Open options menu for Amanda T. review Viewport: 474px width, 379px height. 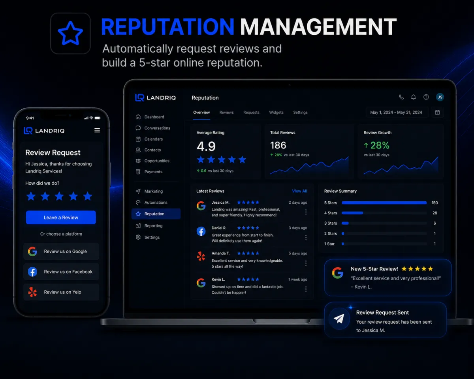click(x=306, y=263)
